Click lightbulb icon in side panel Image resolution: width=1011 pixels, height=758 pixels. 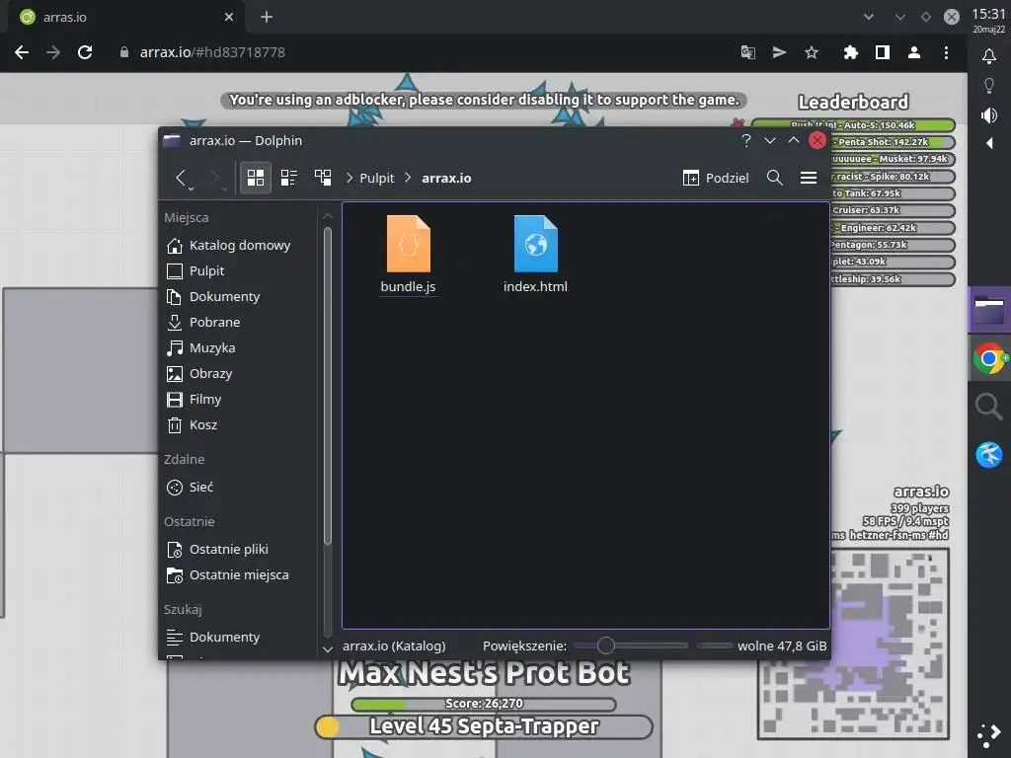pyautogui.click(x=989, y=85)
